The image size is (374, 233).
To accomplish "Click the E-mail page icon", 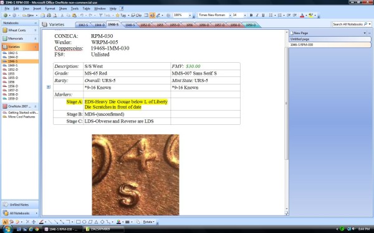I will coord(42,15).
